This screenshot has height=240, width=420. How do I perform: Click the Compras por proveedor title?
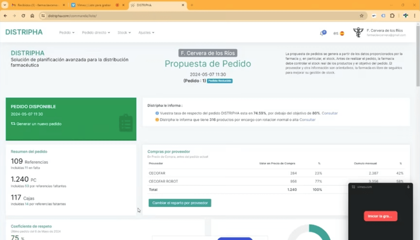168,151
